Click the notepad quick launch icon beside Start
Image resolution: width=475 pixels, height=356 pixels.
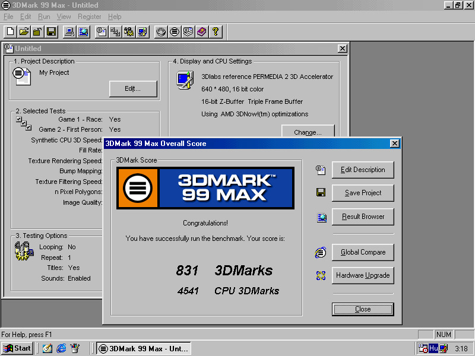[47, 348]
